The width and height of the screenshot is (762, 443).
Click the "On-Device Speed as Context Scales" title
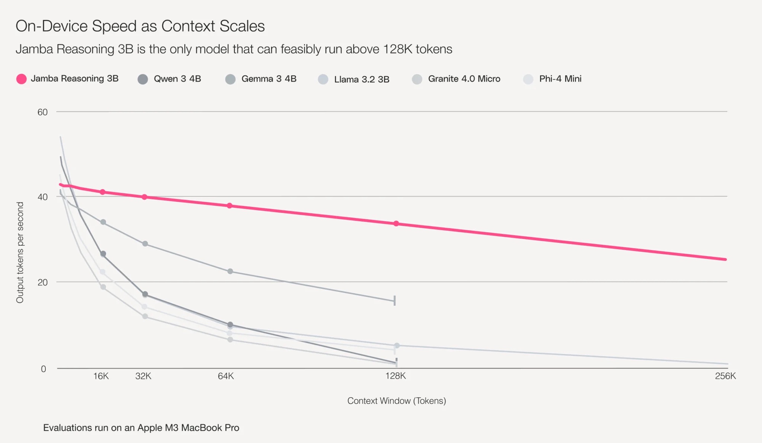pyautogui.click(x=140, y=26)
